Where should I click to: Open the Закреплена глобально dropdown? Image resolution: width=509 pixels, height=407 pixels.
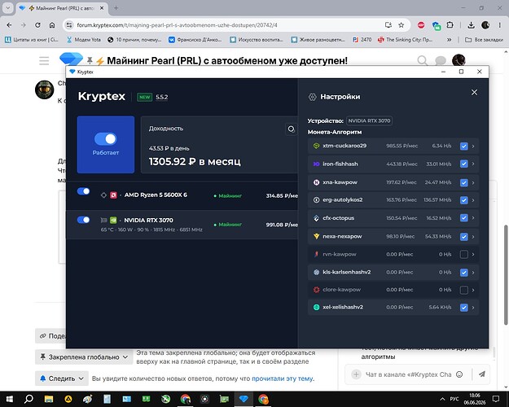(84, 357)
